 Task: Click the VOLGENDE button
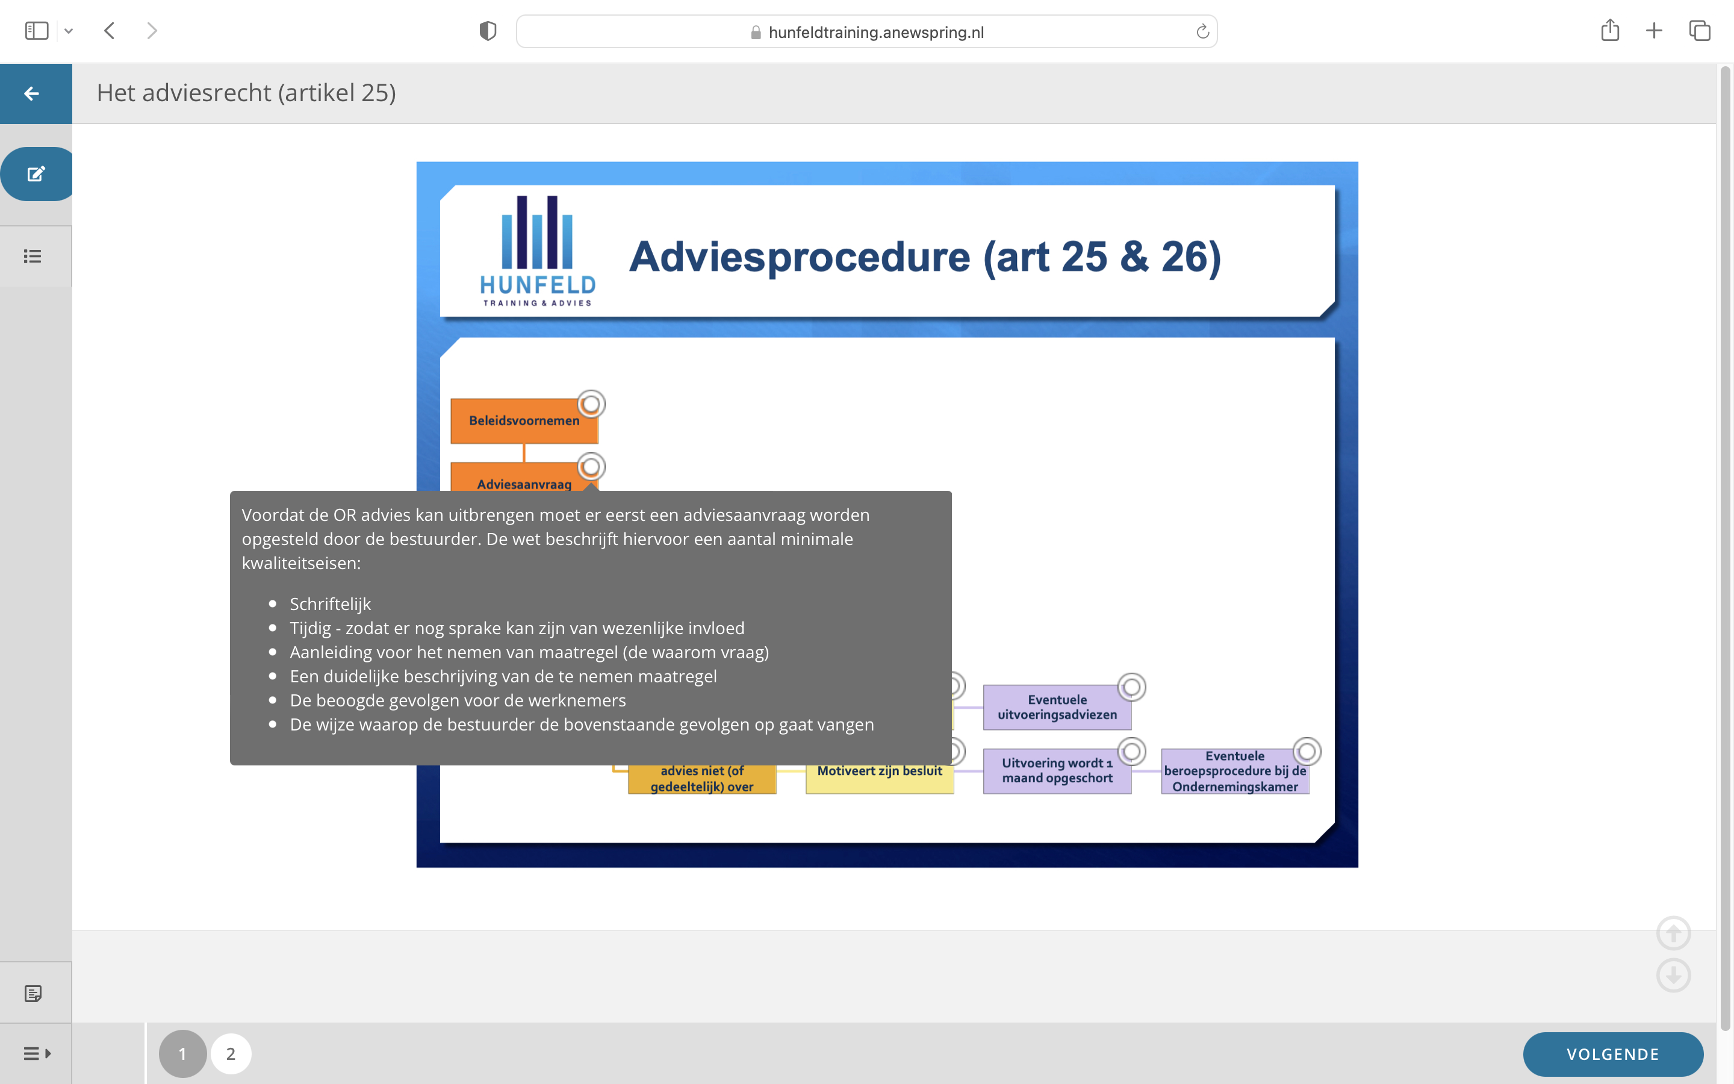tap(1612, 1054)
